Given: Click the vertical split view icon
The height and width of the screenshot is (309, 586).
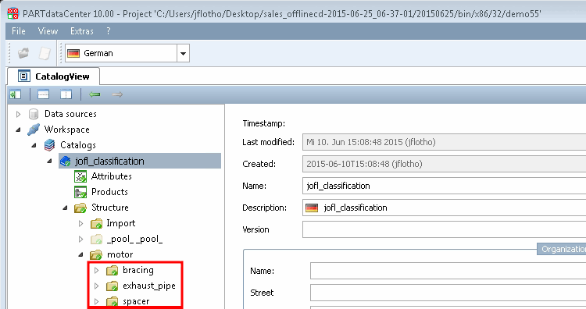Looking at the screenshot, I should tap(66, 94).
